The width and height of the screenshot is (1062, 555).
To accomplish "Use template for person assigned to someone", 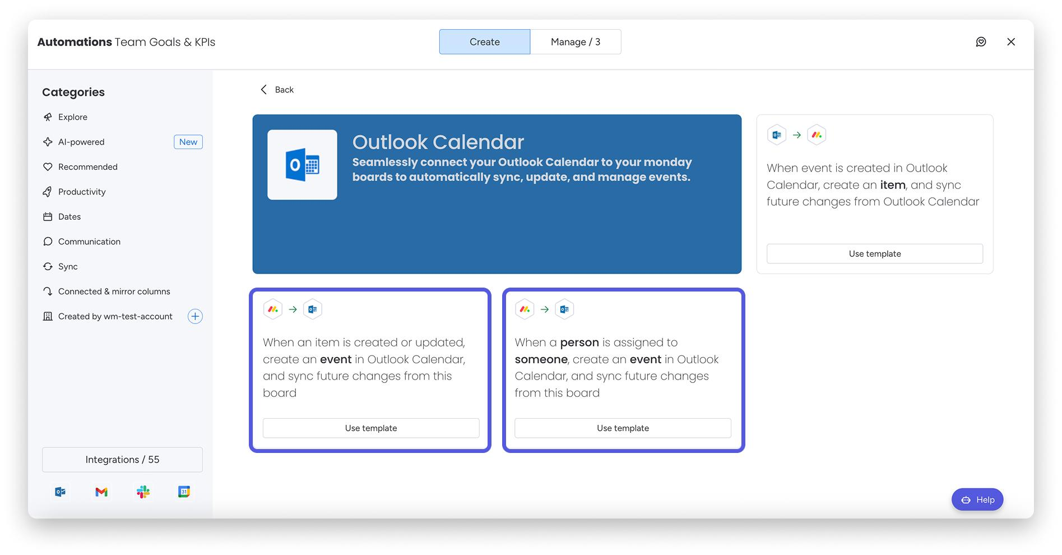I will (x=623, y=428).
